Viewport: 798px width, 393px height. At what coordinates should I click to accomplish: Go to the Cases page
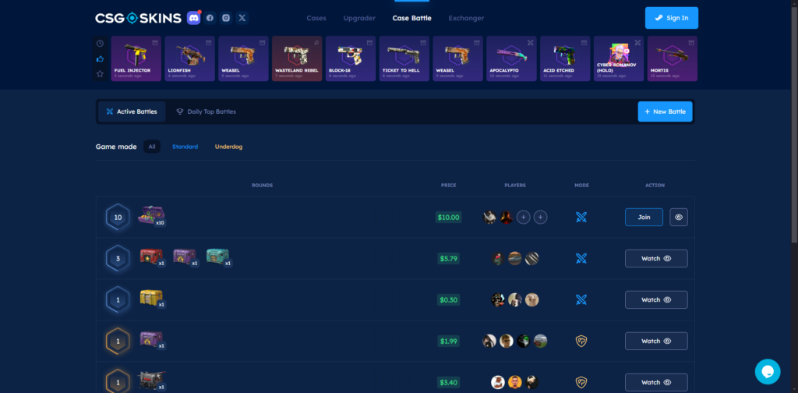[x=316, y=19]
